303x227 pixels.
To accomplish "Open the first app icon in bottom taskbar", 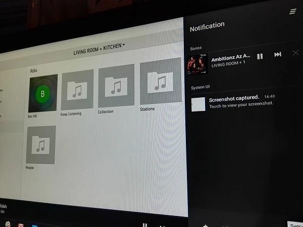I will pyautogui.click(x=7, y=224).
